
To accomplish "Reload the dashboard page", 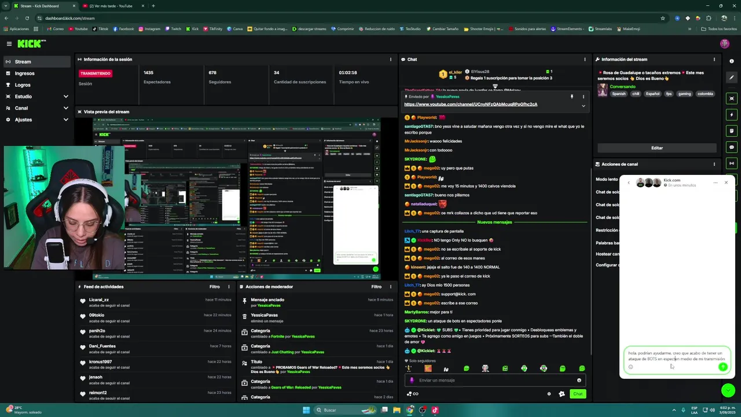I will (x=27, y=18).
